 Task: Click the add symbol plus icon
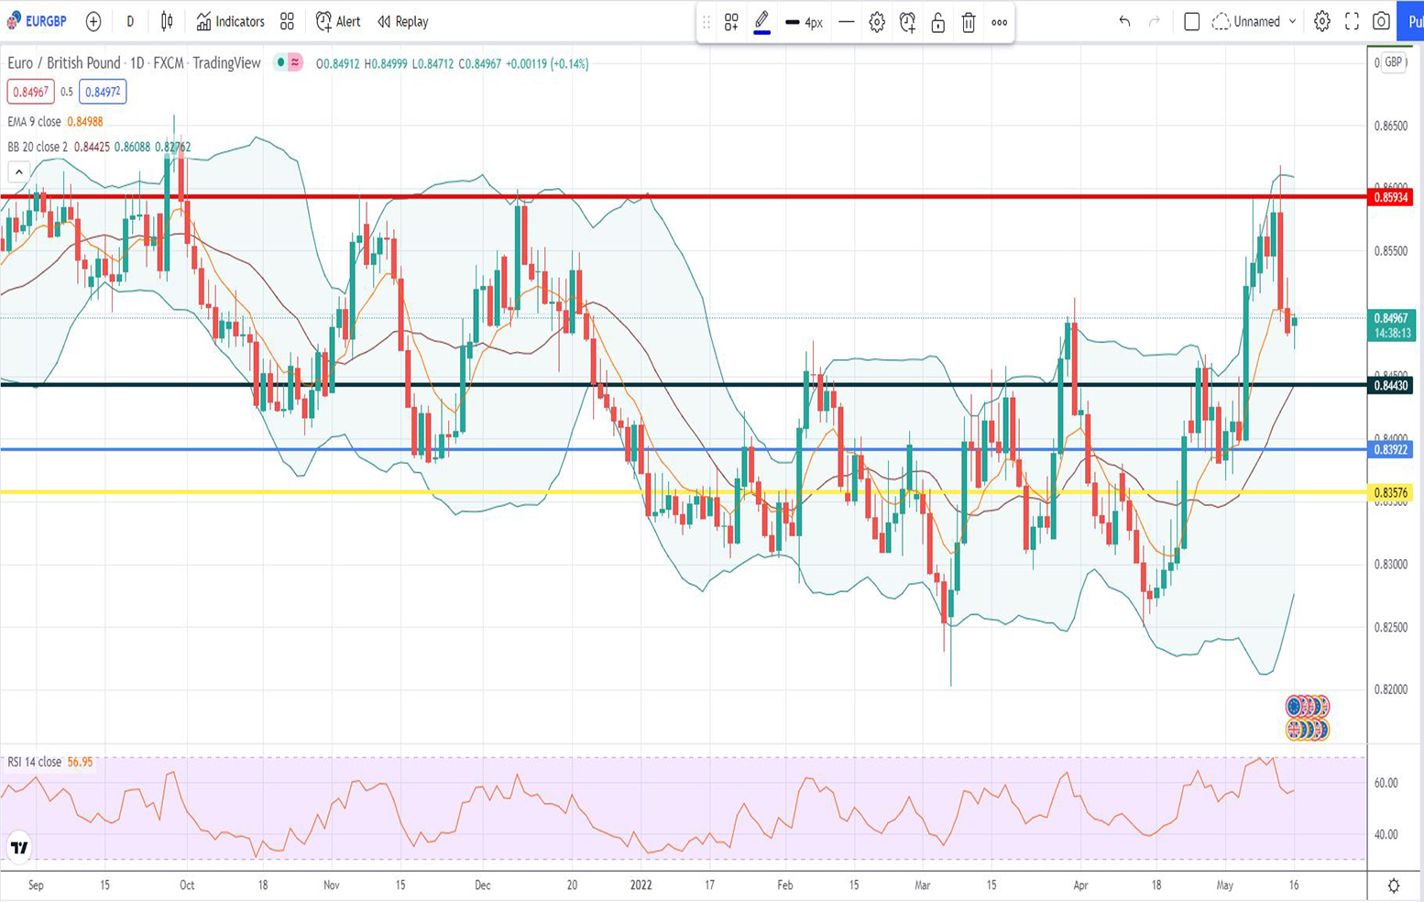93,21
